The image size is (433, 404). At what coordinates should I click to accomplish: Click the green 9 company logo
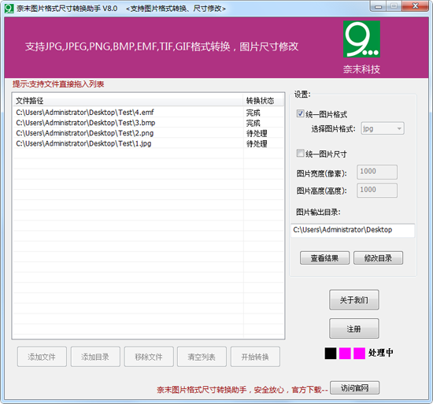(x=361, y=39)
